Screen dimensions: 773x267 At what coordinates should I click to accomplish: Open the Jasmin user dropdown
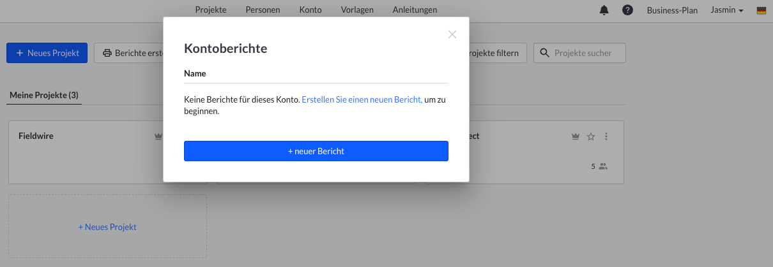pos(727,10)
